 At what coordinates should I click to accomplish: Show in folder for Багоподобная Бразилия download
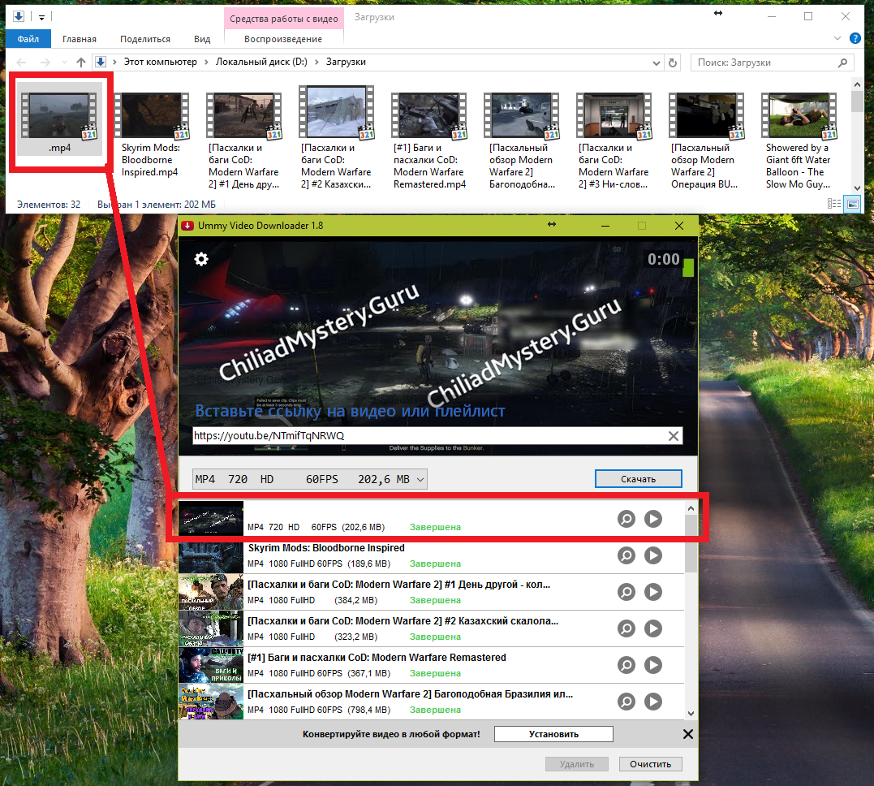click(x=626, y=702)
